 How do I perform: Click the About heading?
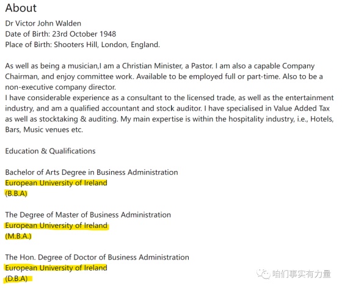point(21,8)
